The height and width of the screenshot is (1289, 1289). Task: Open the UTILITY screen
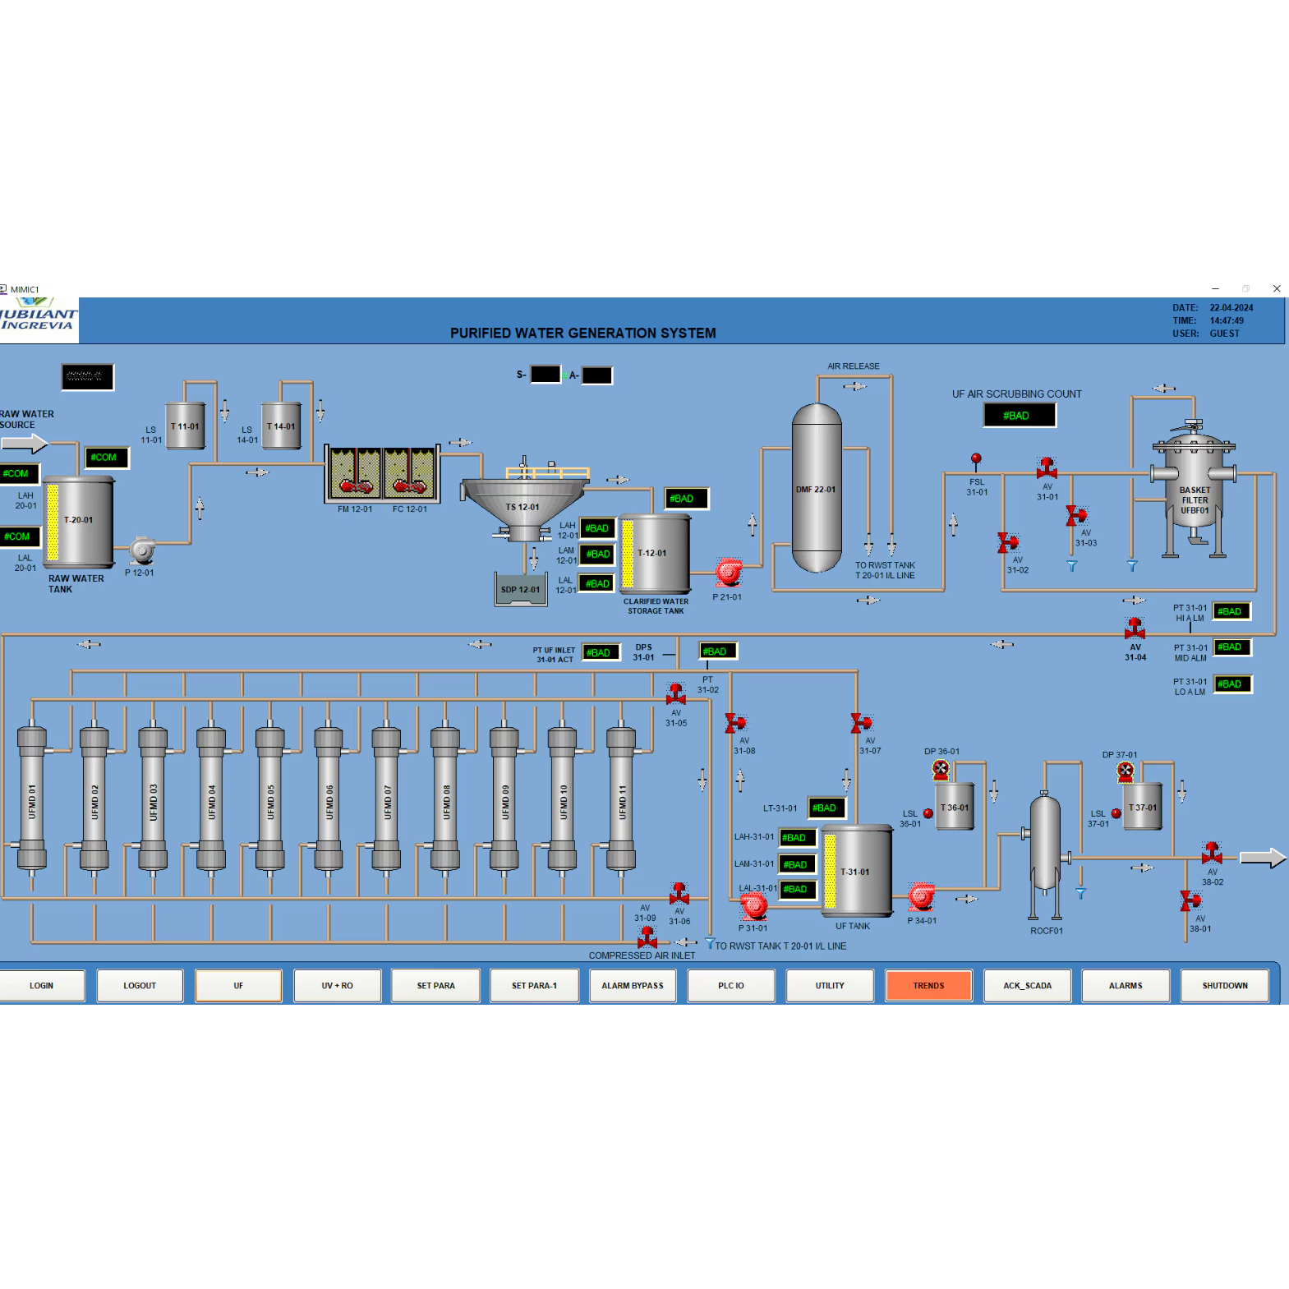pos(830,986)
